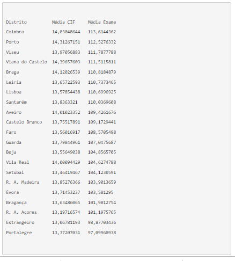Click Viseu's CIF value 13,97056883

point(66,52)
